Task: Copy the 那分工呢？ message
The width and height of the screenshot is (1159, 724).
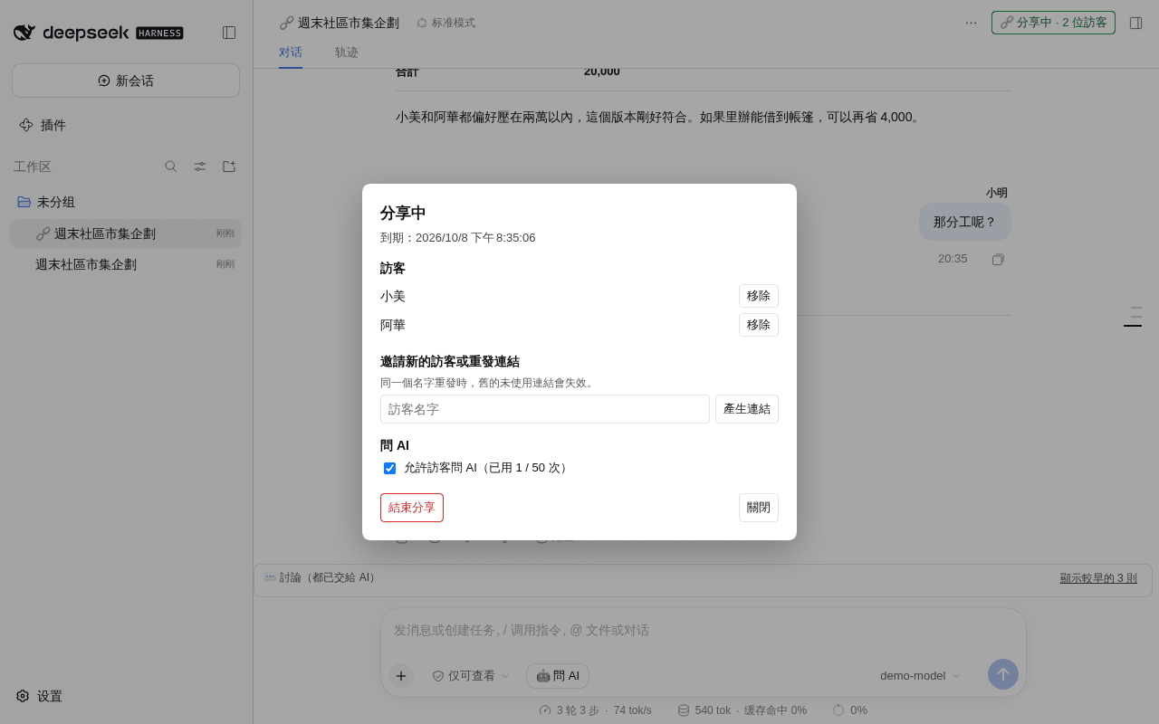Action: (998, 260)
